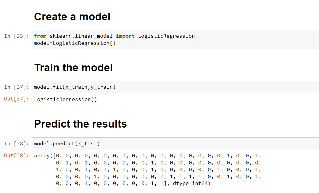
Task: Click the "Train the model" heading
Action: tap(73, 68)
